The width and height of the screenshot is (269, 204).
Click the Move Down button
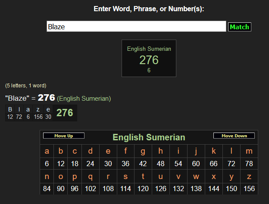[x=234, y=136]
